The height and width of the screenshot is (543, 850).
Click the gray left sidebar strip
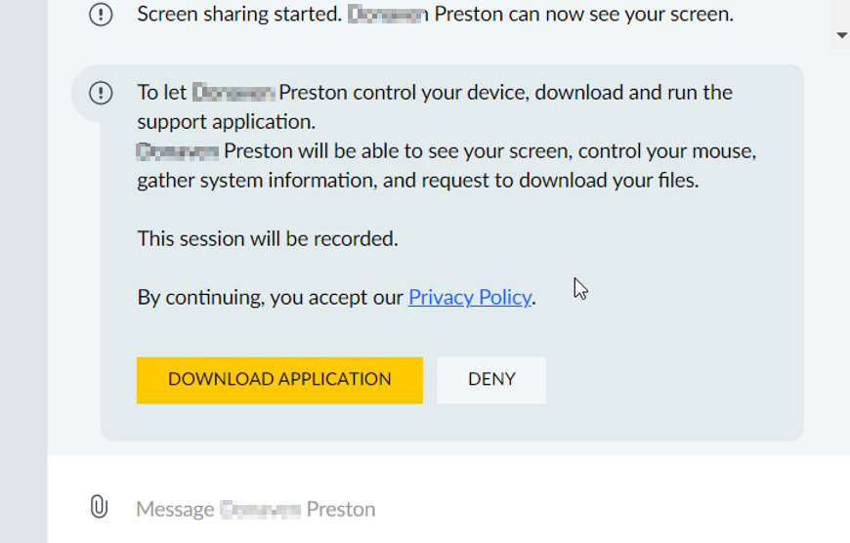tap(23, 271)
